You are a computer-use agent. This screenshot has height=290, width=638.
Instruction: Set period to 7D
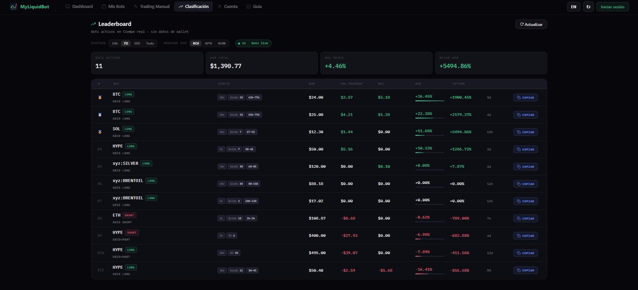pyautogui.click(x=126, y=44)
